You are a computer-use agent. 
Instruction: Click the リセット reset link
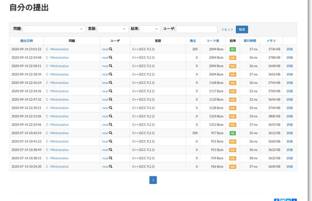coord(227,30)
